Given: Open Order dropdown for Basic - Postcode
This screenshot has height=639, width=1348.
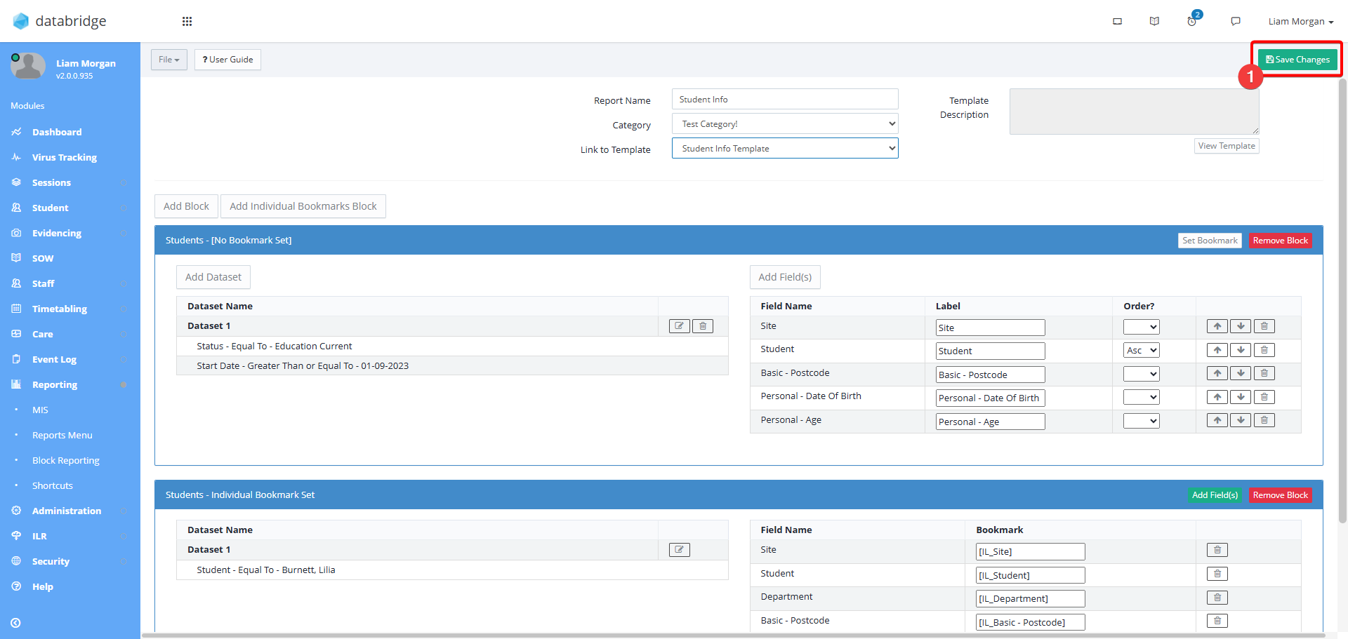Looking at the screenshot, I should click(1141, 375).
